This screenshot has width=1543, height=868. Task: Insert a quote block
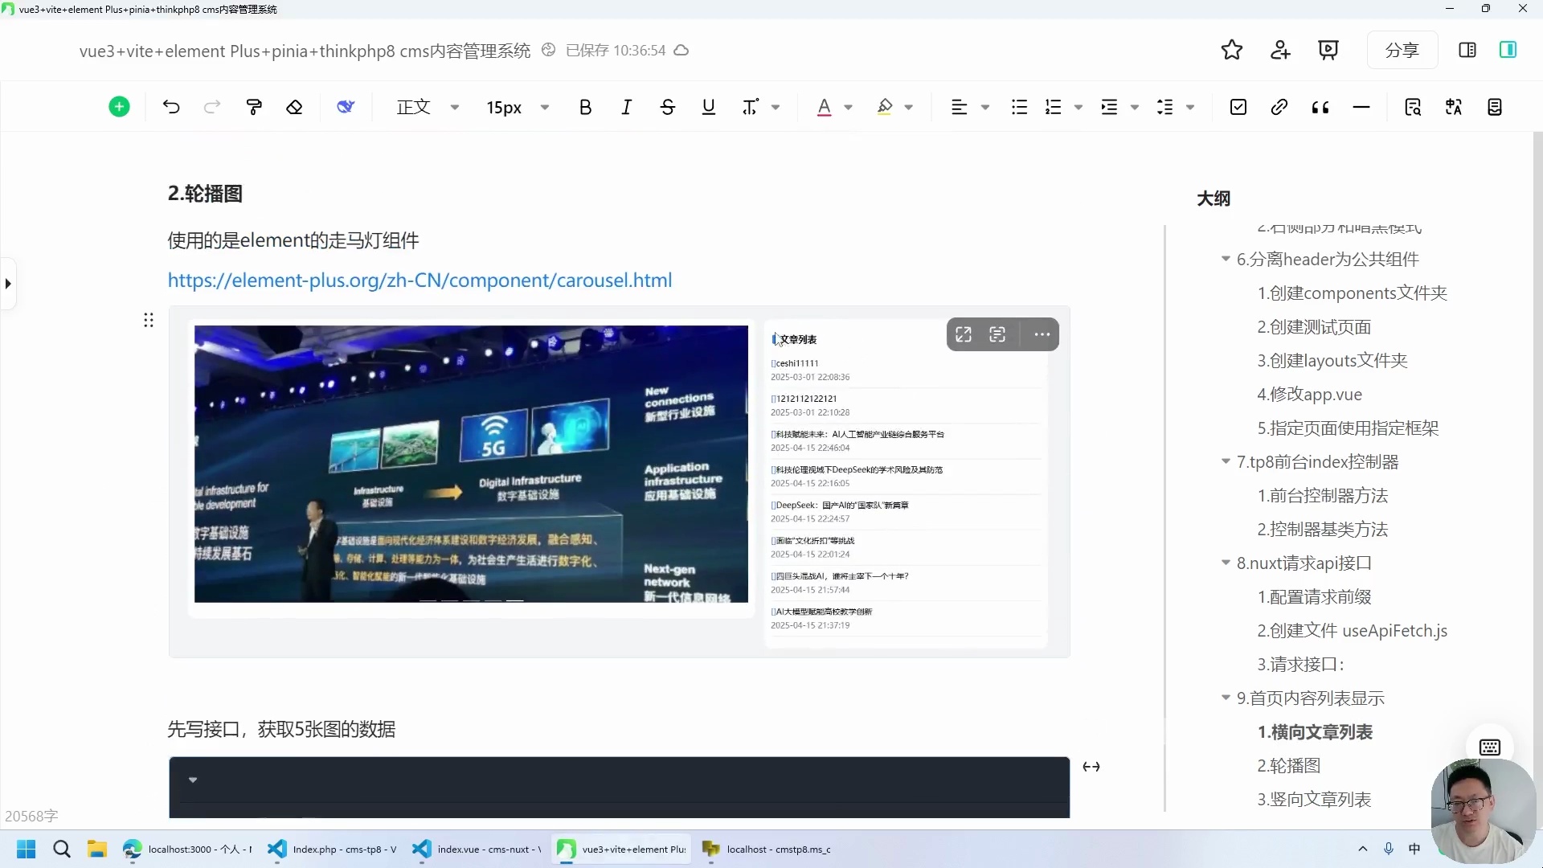point(1320,107)
